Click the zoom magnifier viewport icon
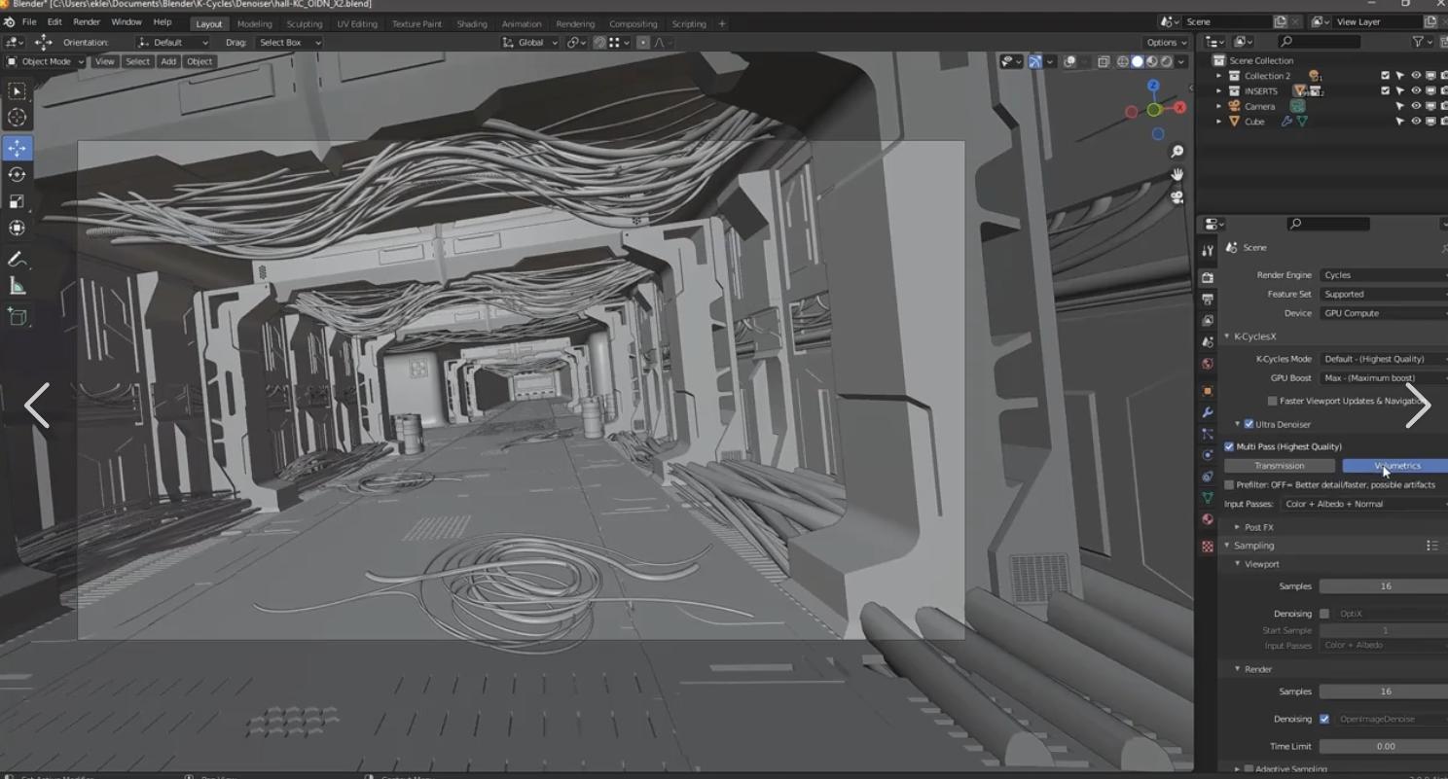This screenshot has width=1448, height=779. (1177, 152)
